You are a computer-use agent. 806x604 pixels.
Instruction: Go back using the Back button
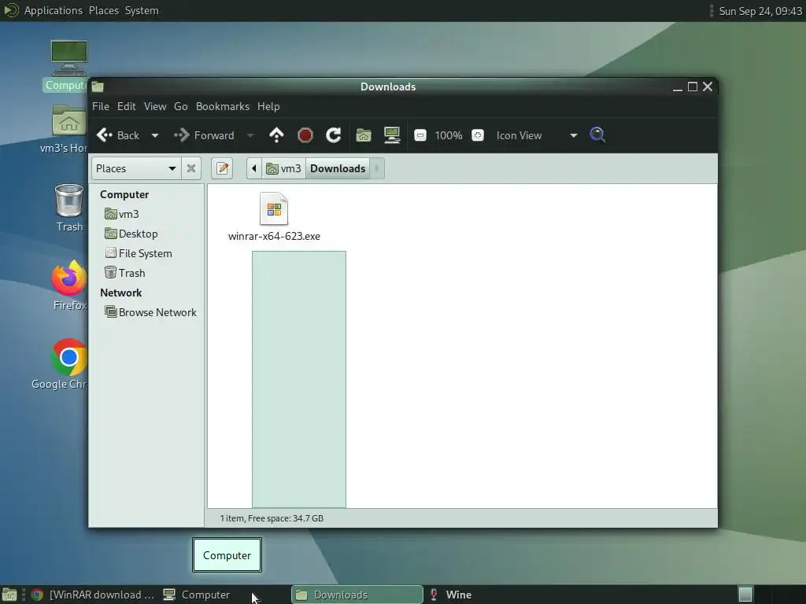(118, 135)
